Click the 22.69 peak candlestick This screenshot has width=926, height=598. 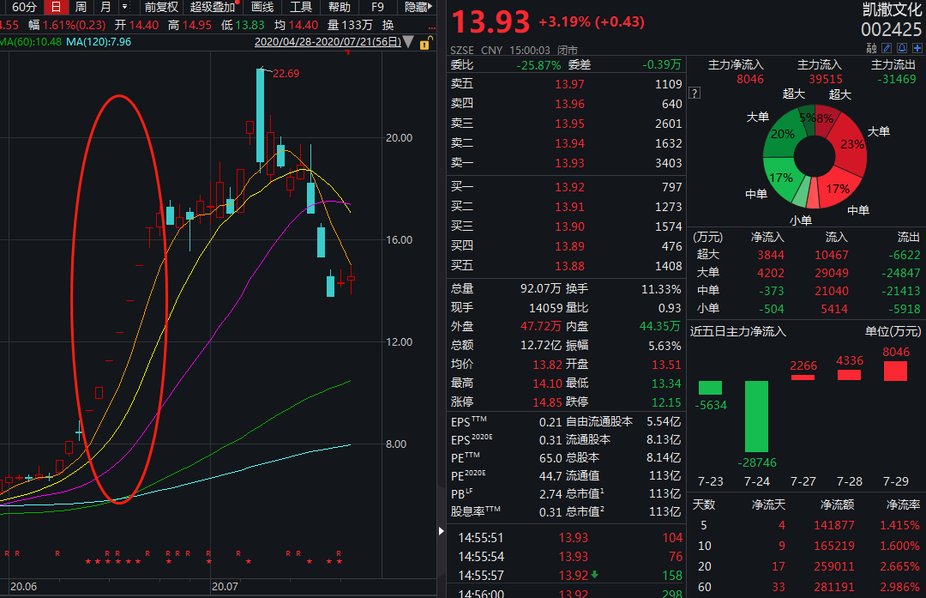coord(260,115)
